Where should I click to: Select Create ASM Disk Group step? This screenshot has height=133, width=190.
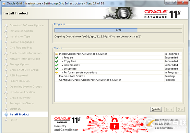[24, 70]
